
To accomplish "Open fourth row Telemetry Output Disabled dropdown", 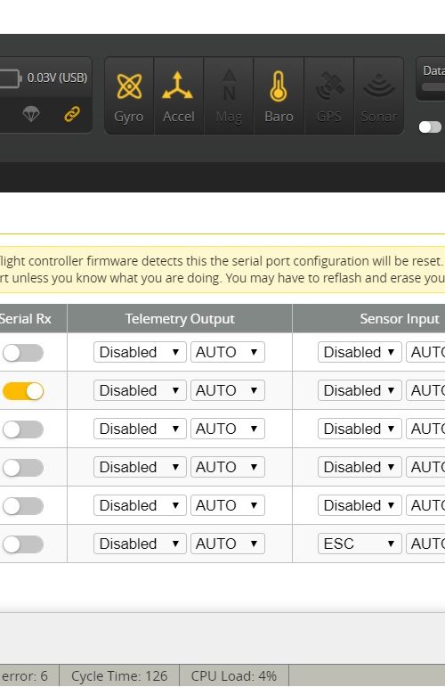I will (x=140, y=467).
